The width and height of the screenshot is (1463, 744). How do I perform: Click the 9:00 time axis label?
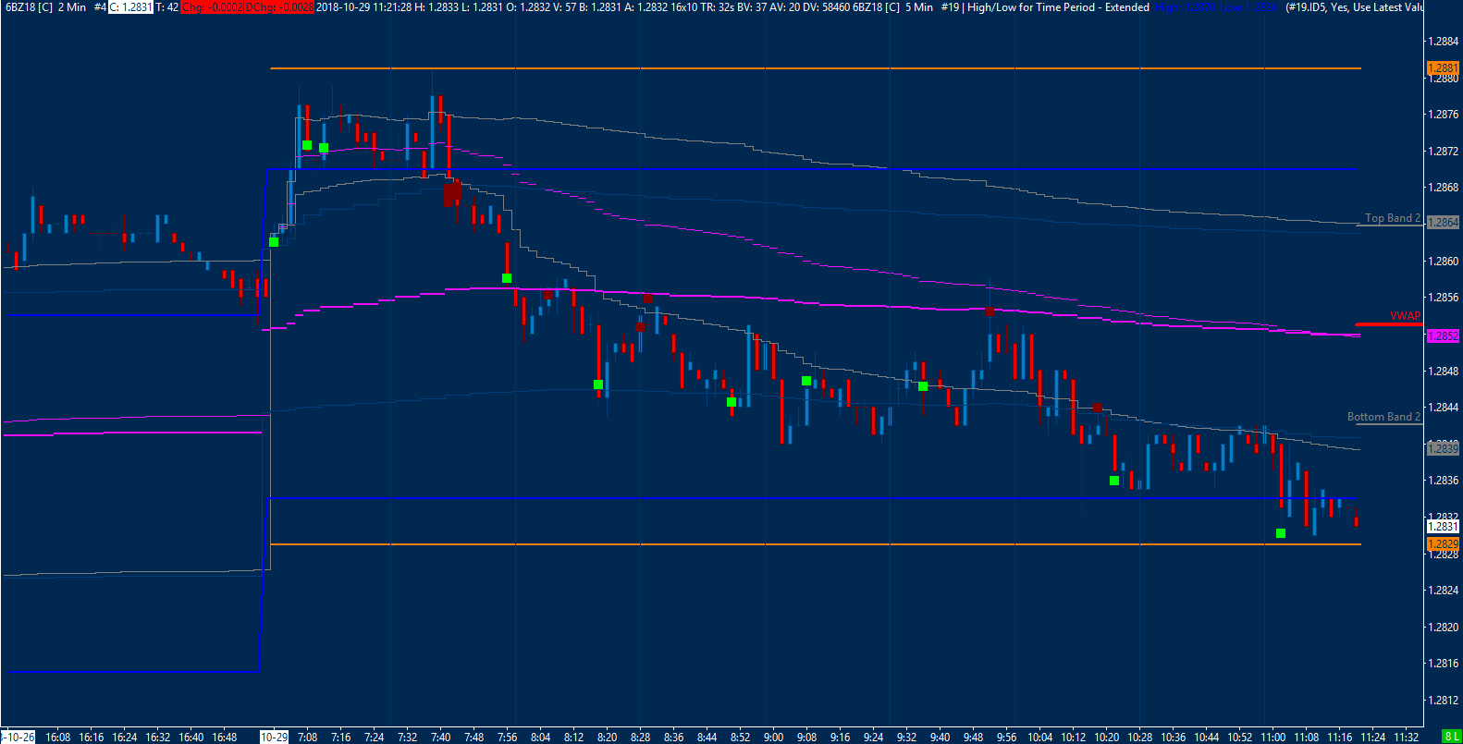[774, 737]
